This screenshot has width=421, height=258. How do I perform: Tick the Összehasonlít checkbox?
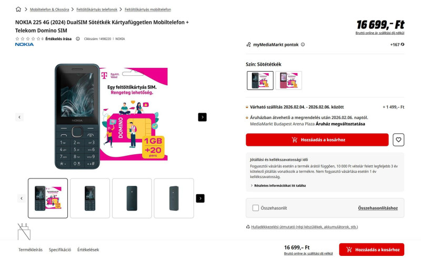tap(256, 208)
